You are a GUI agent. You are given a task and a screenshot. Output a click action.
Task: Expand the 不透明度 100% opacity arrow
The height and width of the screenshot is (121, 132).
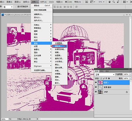[130, 75]
